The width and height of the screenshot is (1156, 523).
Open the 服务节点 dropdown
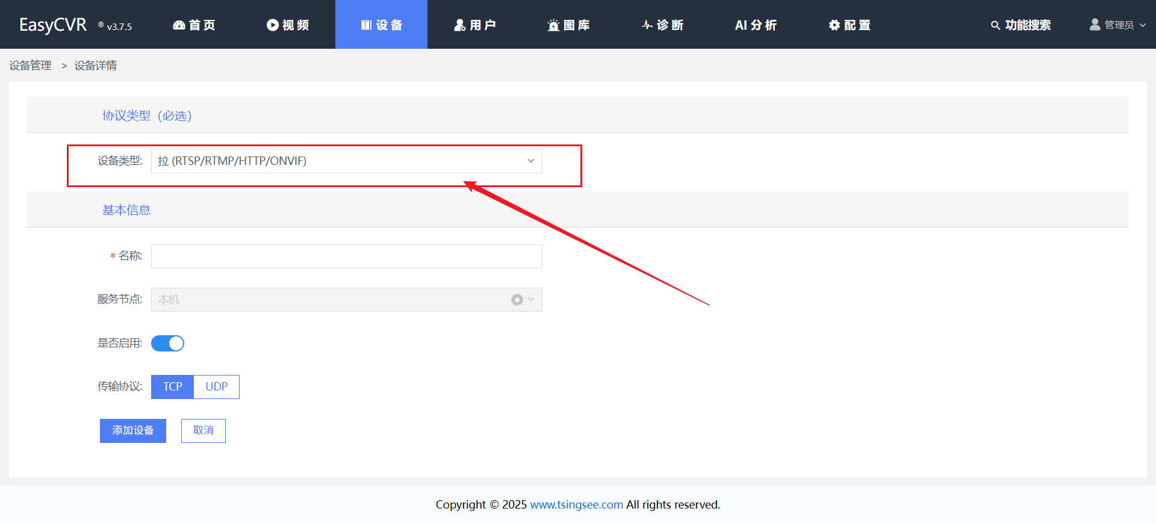331,300
